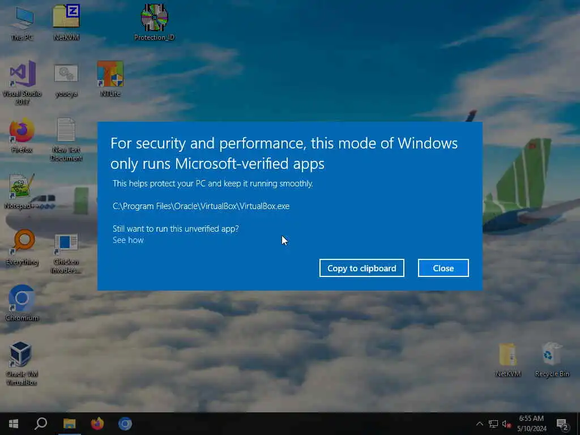The height and width of the screenshot is (435, 580).
Task: Launch Protection_ID desktop icon
Action: (x=154, y=22)
